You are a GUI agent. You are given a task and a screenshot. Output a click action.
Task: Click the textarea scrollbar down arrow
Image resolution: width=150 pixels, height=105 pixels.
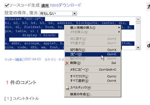138,47
